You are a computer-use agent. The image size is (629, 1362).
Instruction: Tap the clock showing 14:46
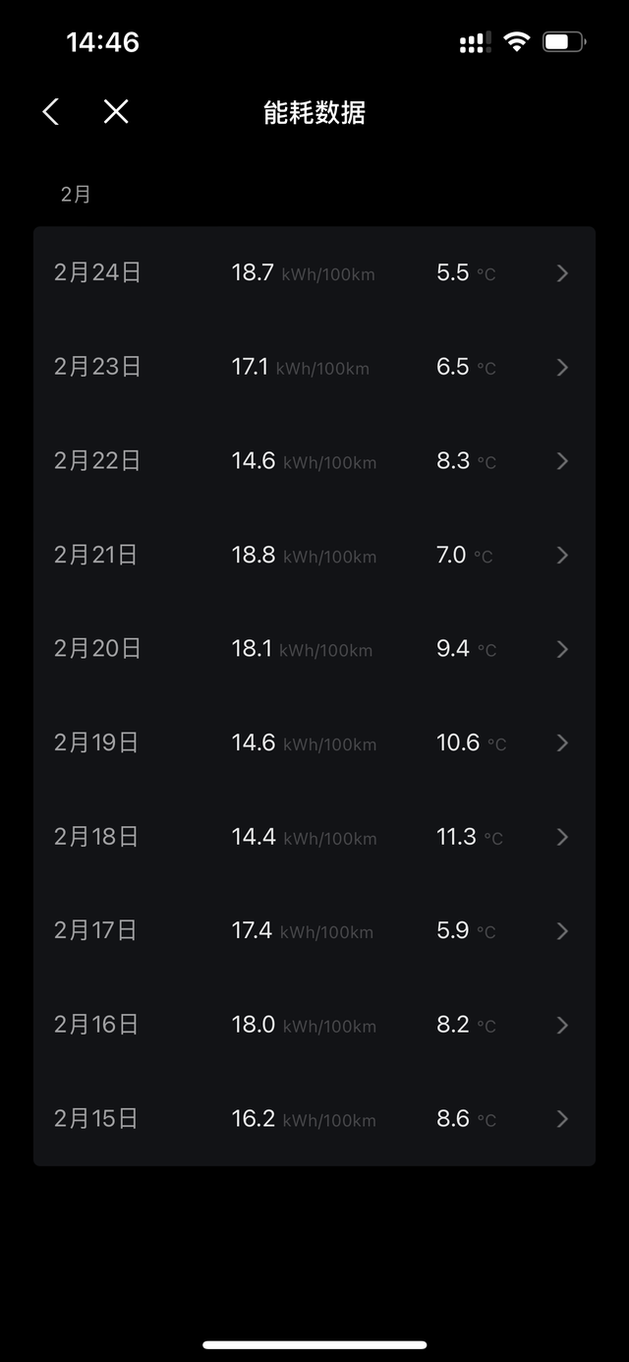[103, 41]
